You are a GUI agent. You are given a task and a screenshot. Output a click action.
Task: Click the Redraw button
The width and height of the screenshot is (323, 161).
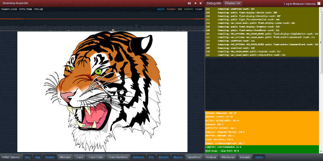coord(211,157)
